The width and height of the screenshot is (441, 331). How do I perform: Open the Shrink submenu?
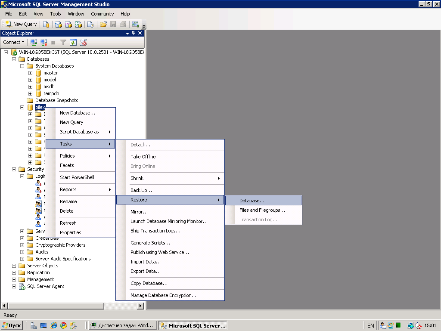click(170, 178)
